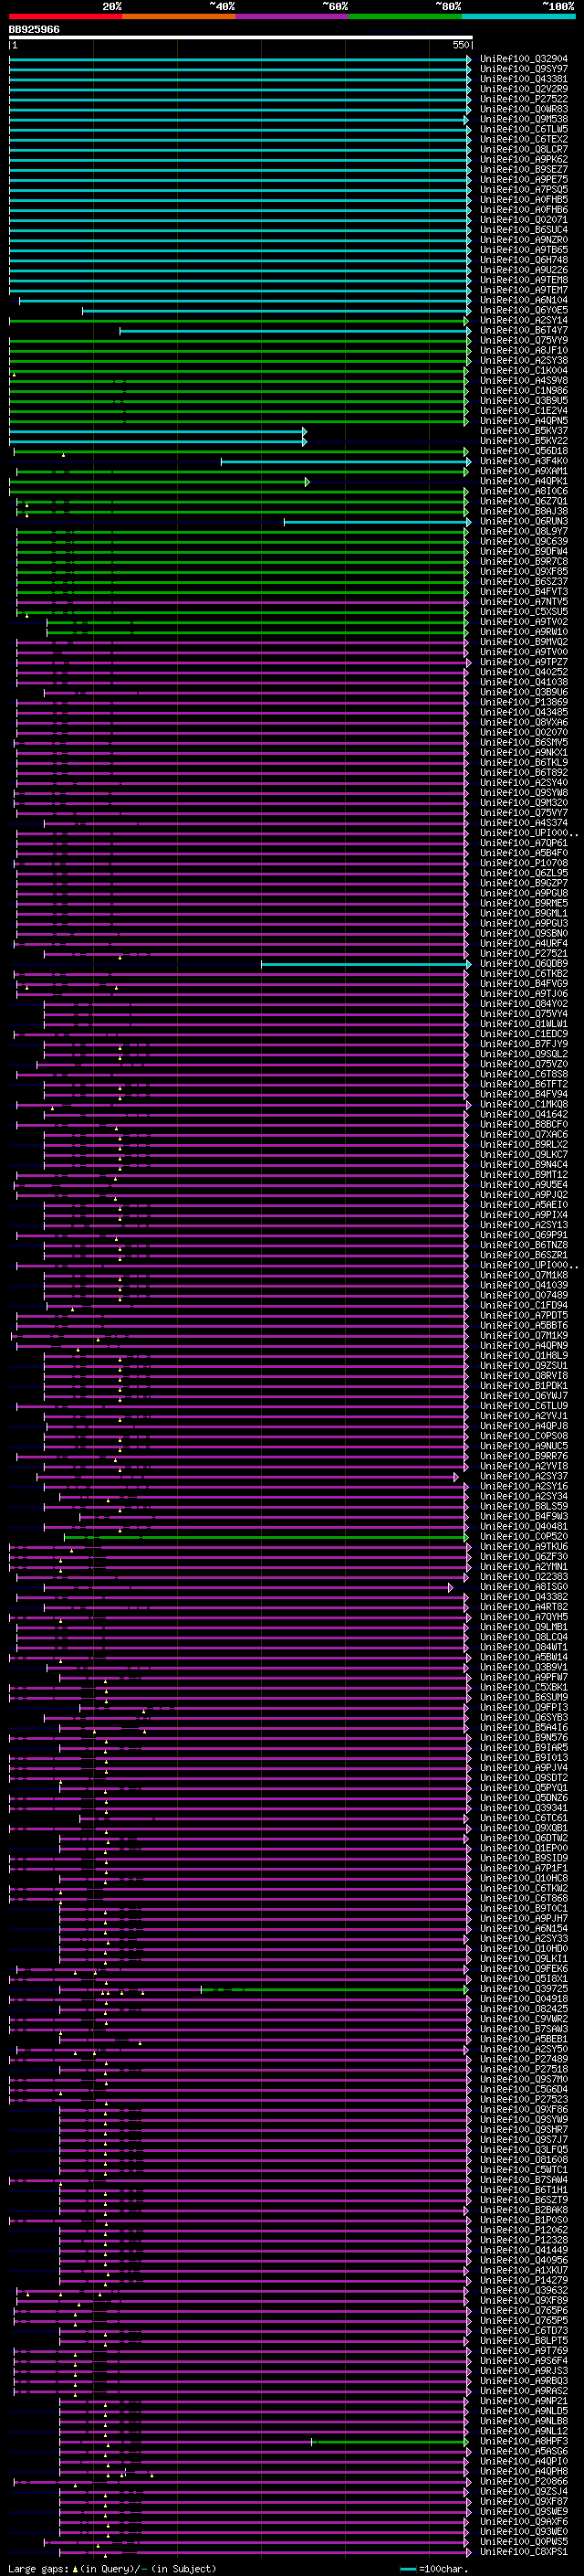584x2576 pixels.
Task: Click the UniRef100_C1EDC9 label
Action: (x=523, y=1034)
